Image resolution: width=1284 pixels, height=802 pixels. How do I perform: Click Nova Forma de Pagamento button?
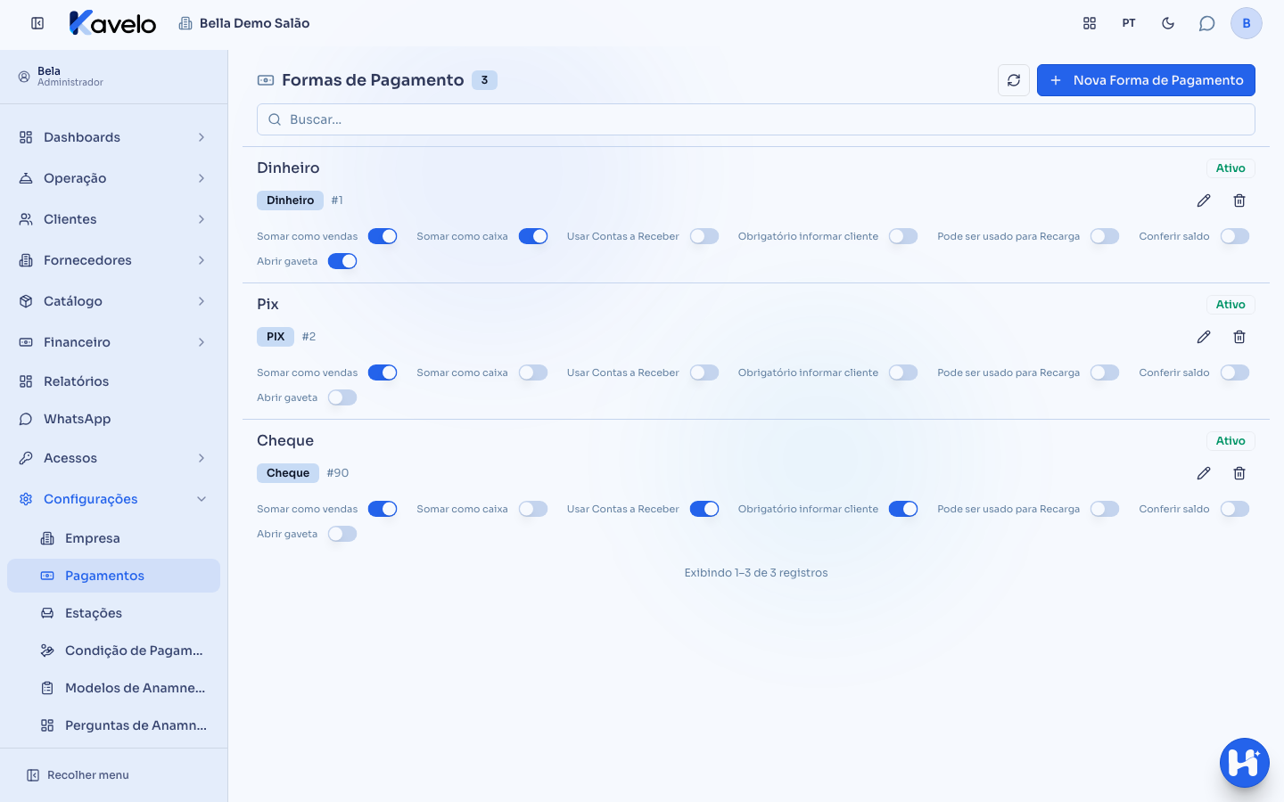pos(1146,80)
